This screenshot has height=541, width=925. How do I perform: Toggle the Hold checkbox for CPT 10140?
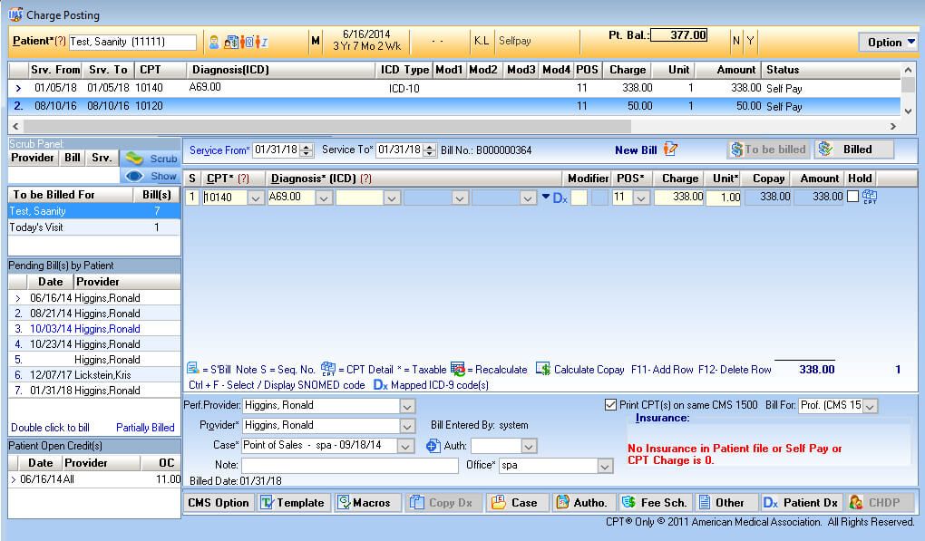pos(852,197)
